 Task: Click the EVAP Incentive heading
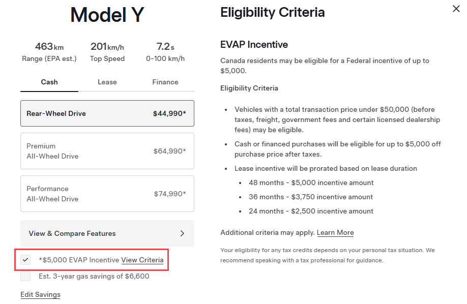click(254, 44)
